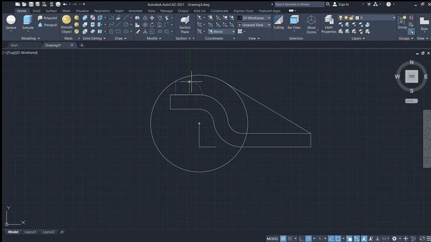This screenshot has width=431, height=242.
Task: Select the Line draw tool
Action: point(119,25)
